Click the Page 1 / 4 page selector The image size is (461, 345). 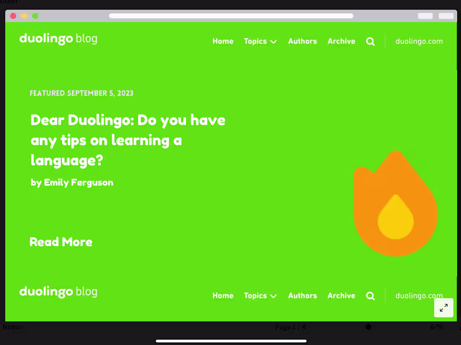tap(290, 327)
